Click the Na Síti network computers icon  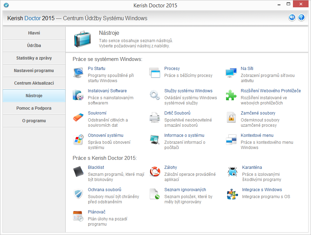pyautogui.click(x=231, y=73)
